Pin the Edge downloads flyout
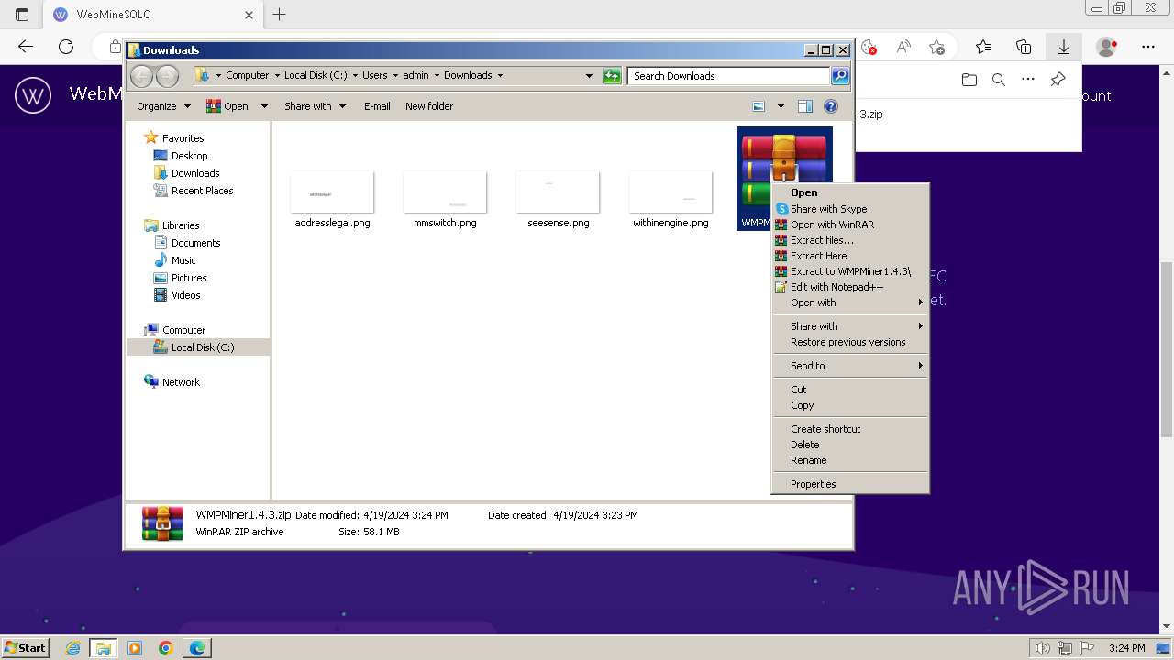Screen dimensions: 1174x660 tap(1058, 80)
